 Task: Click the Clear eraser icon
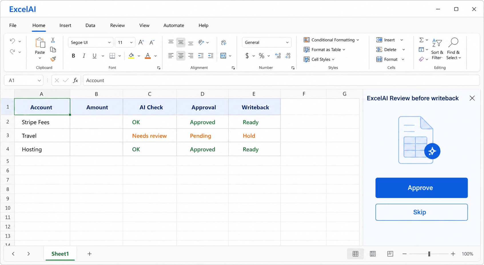[x=421, y=59]
